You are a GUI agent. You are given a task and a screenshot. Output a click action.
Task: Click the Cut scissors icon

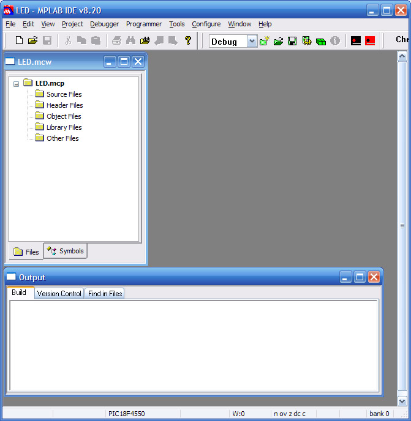coord(68,40)
